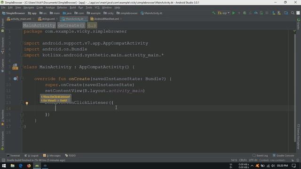
Task: Click the Make Project hammer icon
Action: coord(214,13)
